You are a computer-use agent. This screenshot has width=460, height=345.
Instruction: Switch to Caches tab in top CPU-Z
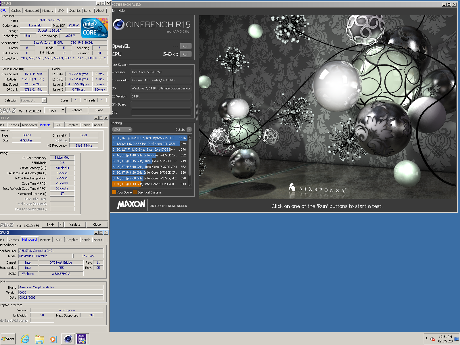click(16, 11)
